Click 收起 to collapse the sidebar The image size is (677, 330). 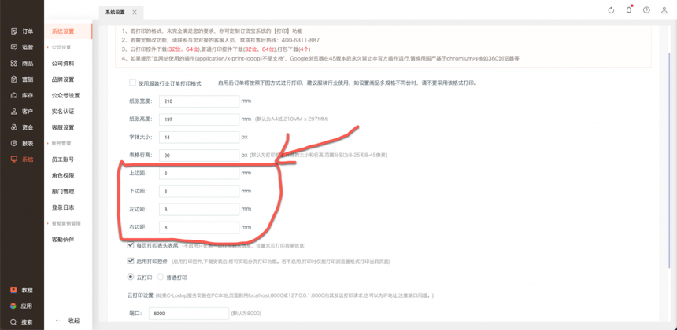(x=68, y=321)
